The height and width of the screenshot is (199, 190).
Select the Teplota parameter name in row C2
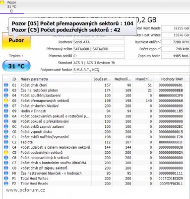(x=26, y=142)
